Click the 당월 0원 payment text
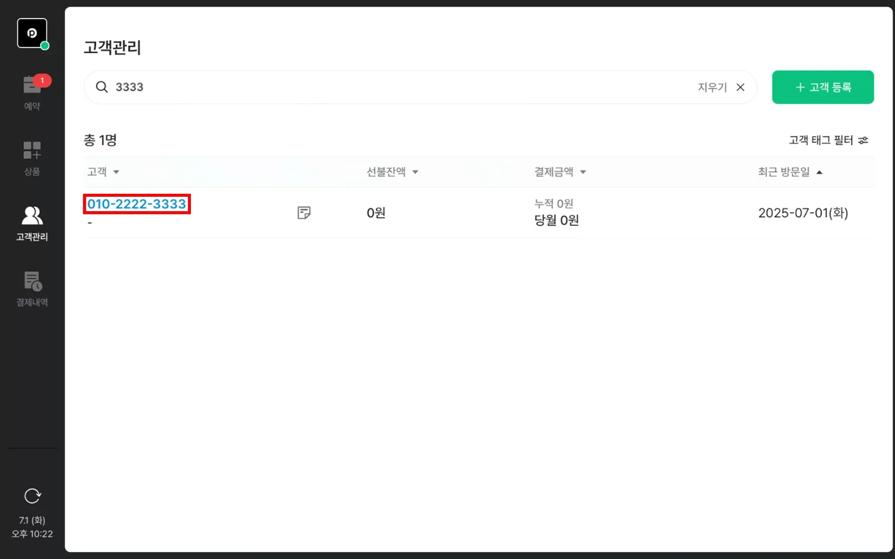Image resolution: width=895 pixels, height=559 pixels. [x=556, y=220]
